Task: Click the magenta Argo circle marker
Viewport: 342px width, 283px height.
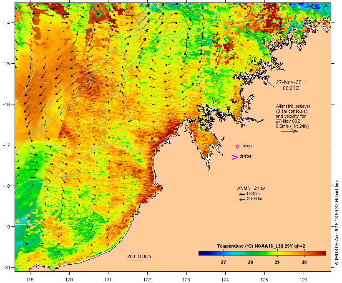Action: click(x=238, y=146)
